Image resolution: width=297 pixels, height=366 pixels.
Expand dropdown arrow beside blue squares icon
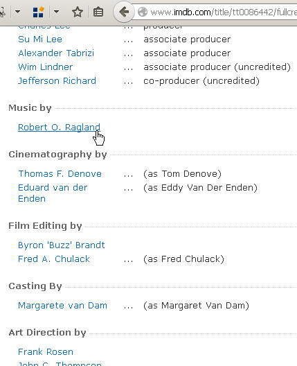56,11
